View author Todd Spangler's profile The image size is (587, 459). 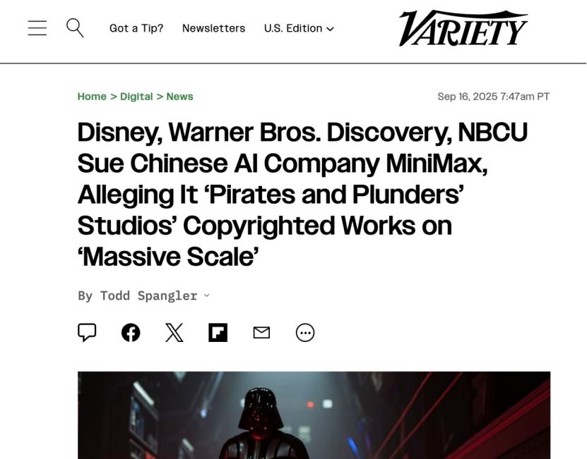pos(148,295)
